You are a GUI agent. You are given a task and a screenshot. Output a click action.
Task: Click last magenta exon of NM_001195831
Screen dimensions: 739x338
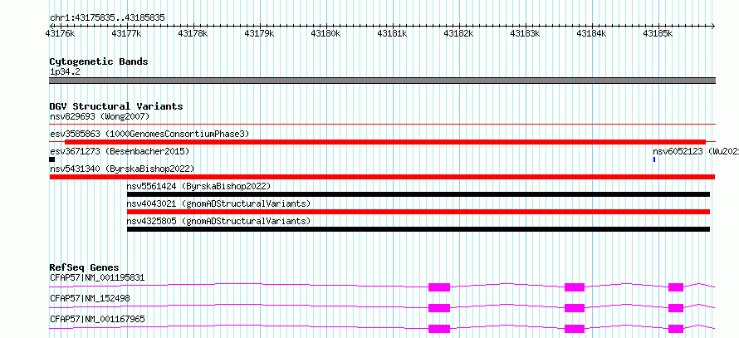click(x=676, y=287)
